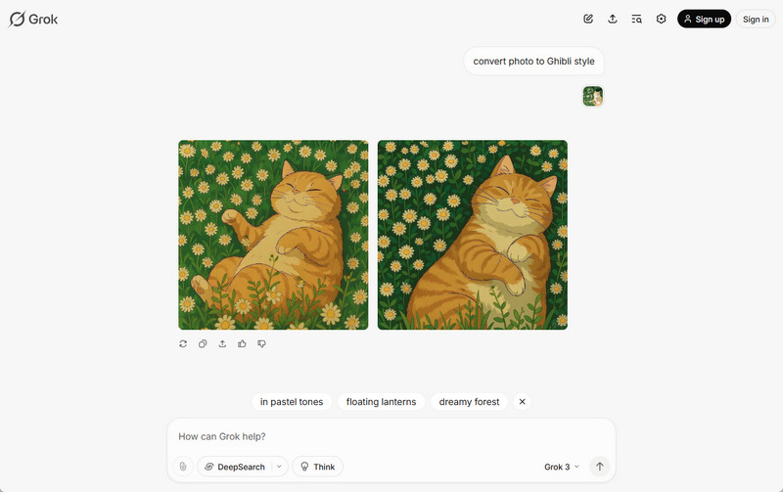783x492 pixels.
Task: Dislike the response with thumbs down
Action: (261, 343)
